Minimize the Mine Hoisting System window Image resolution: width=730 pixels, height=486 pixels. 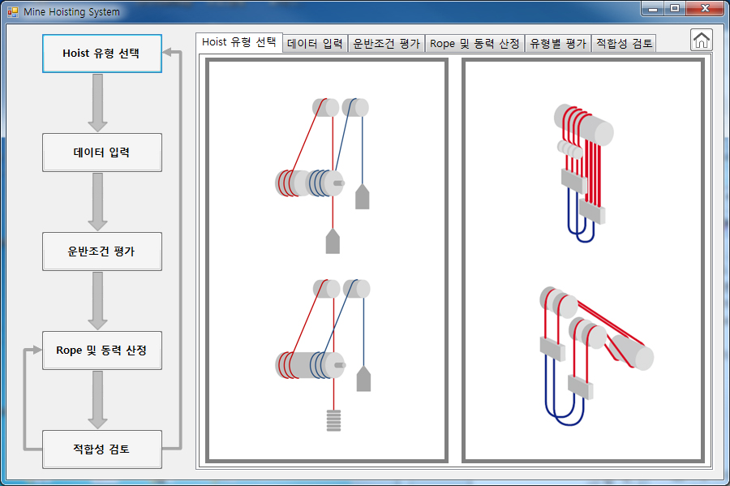(653, 9)
